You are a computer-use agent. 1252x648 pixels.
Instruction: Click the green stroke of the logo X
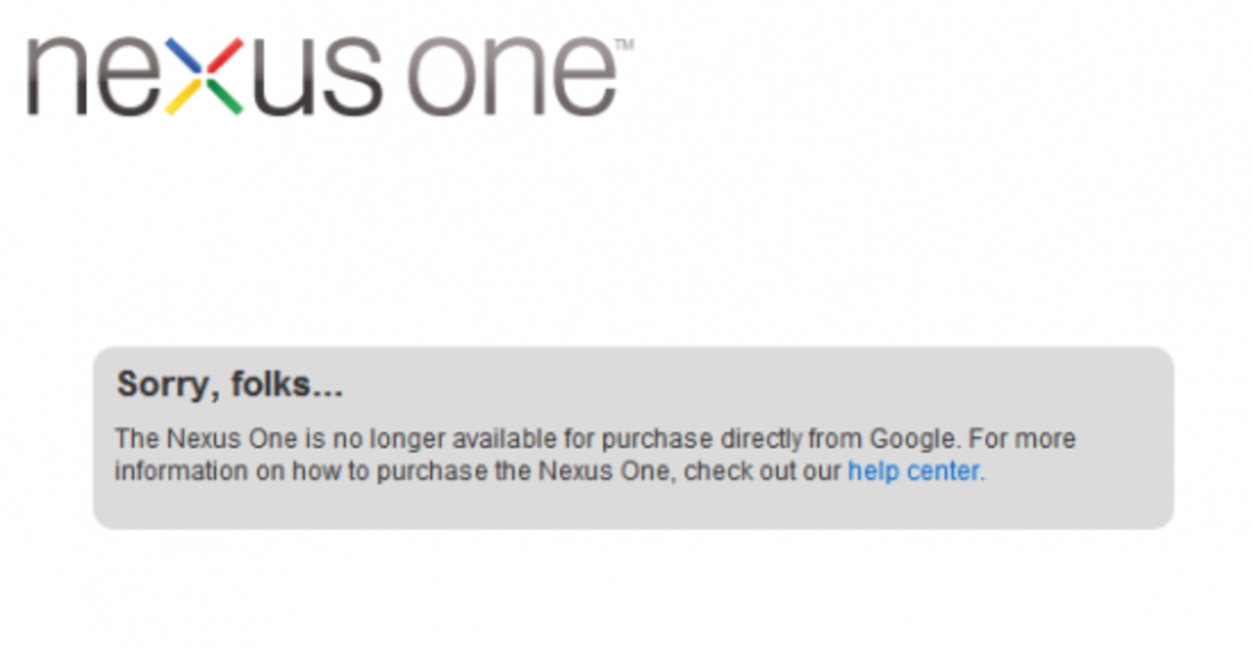[x=225, y=97]
